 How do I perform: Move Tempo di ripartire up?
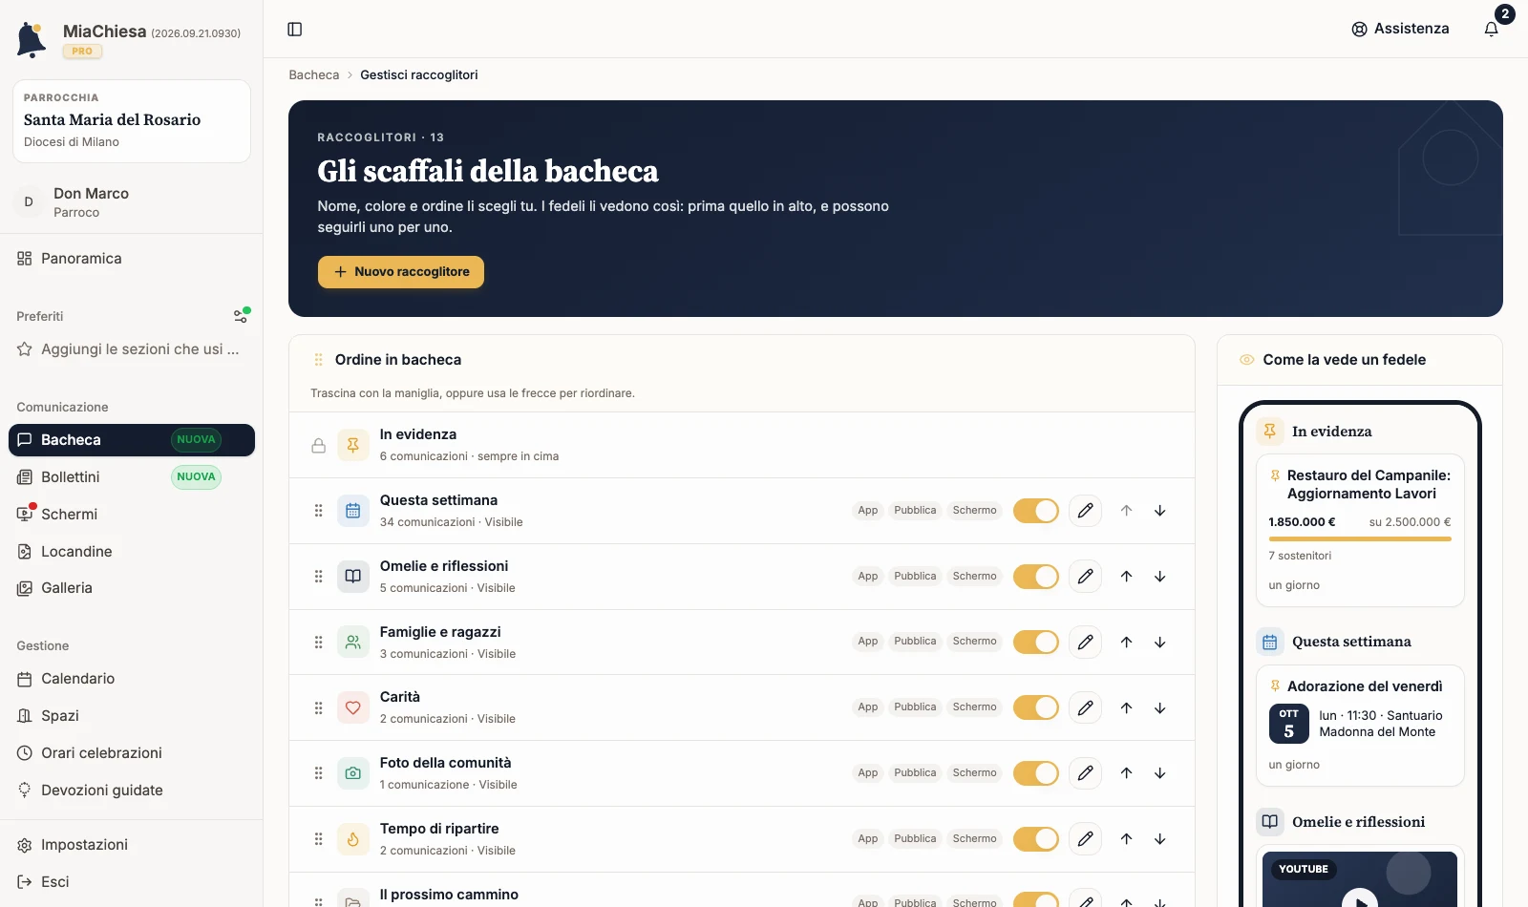point(1127,839)
